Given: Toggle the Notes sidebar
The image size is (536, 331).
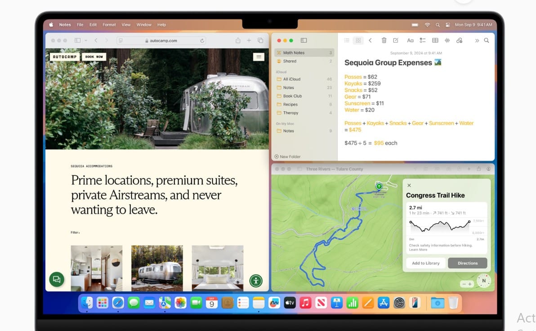Looking at the screenshot, I should [x=304, y=40].
